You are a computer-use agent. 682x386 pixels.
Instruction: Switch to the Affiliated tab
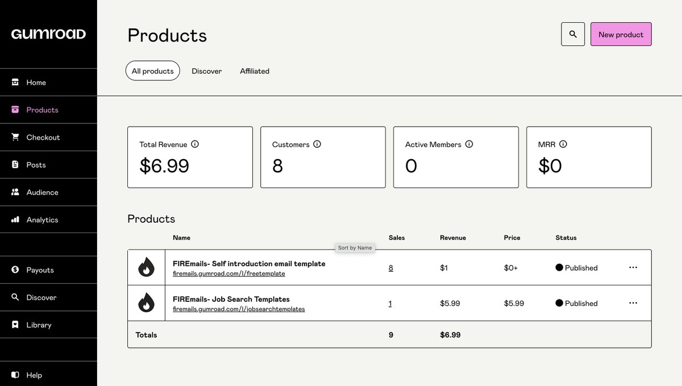point(255,71)
